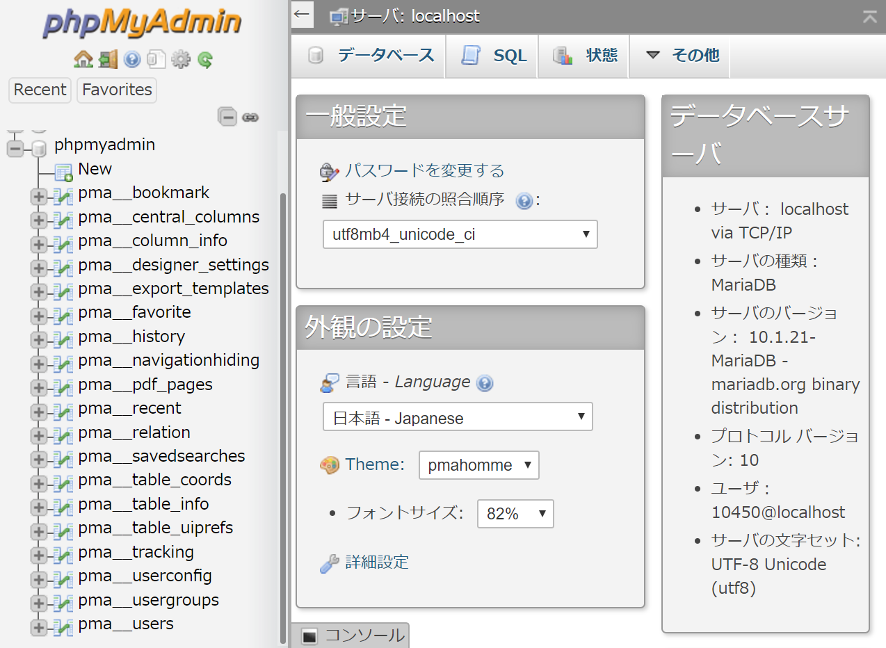Open the 状態 tab
The height and width of the screenshot is (648, 886).
[x=583, y=56]
